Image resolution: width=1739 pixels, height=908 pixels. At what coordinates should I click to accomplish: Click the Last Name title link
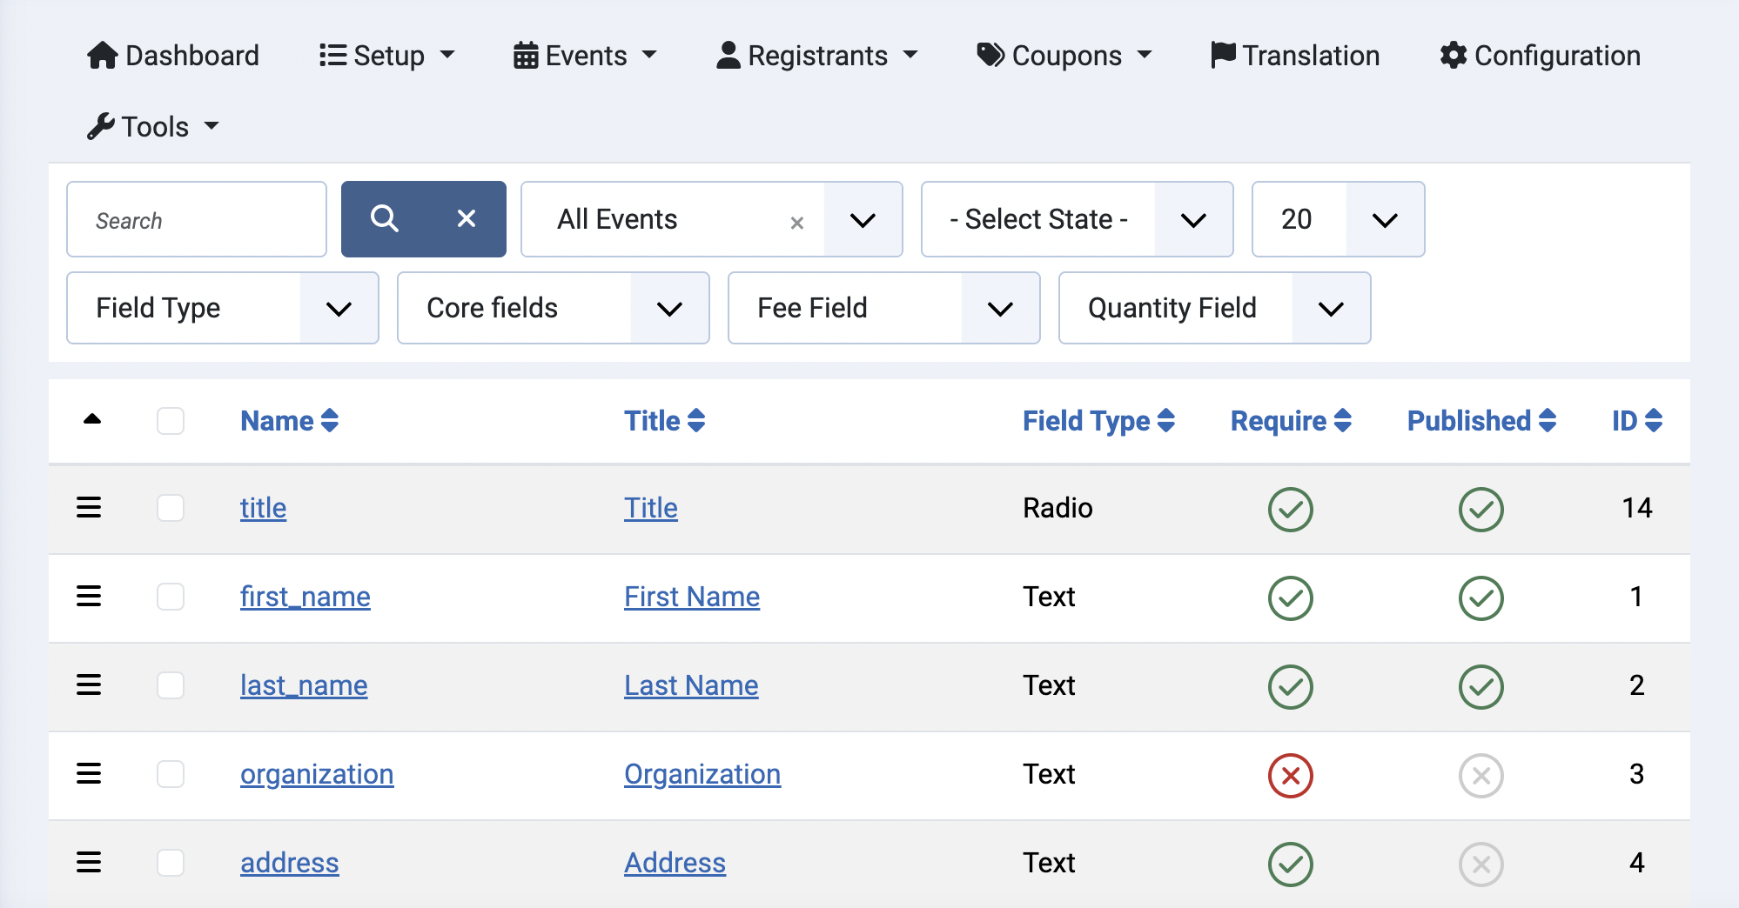tap(691, 685)
